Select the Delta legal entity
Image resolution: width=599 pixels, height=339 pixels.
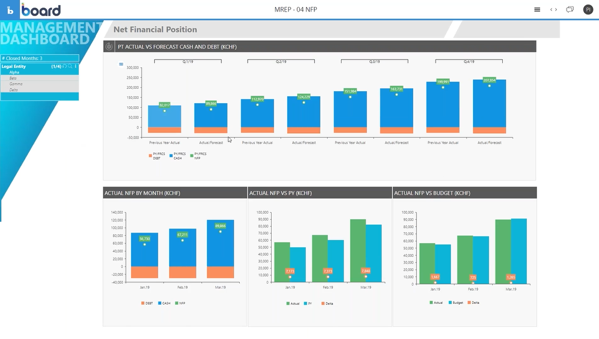pyautogui.click(x=14, y=90)
